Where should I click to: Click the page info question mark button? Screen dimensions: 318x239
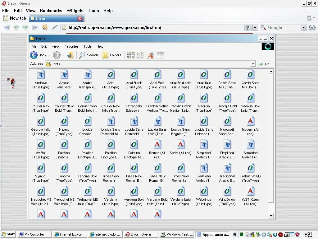pyautogui.click(x=248, y=27)
